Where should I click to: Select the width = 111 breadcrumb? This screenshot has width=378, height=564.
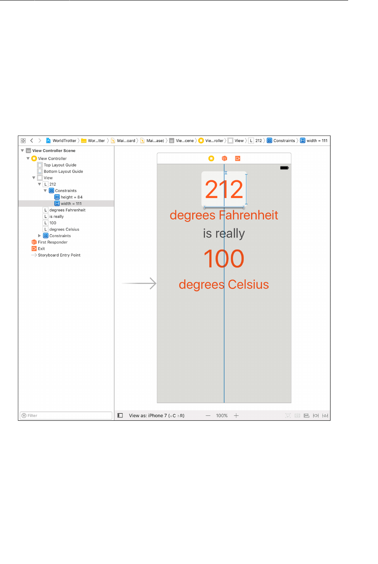tap(314, 141)
